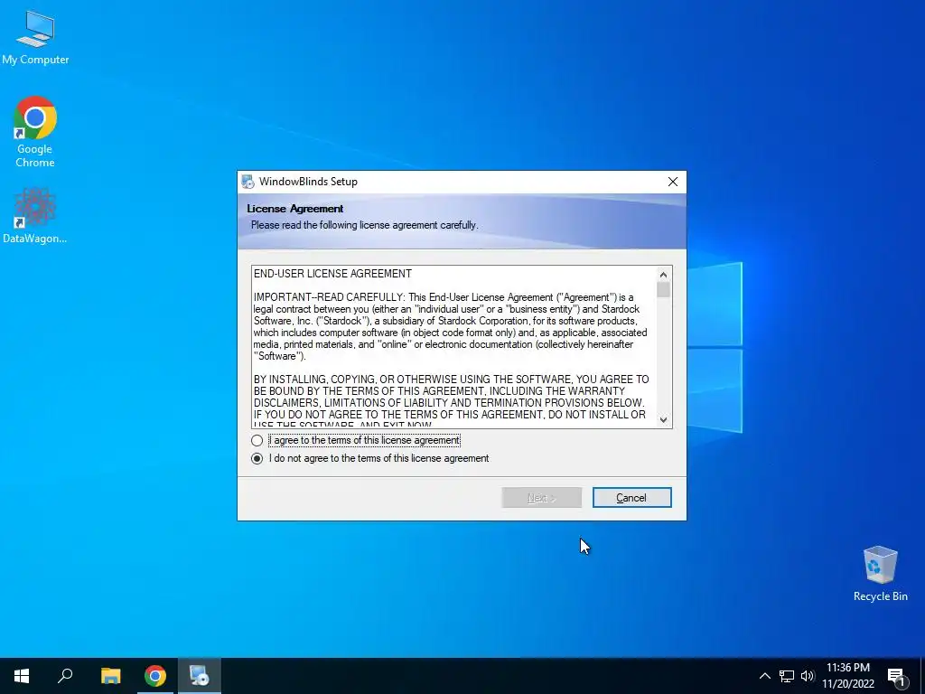Open Chrome from the taskbar

click(x=155, y=676)
